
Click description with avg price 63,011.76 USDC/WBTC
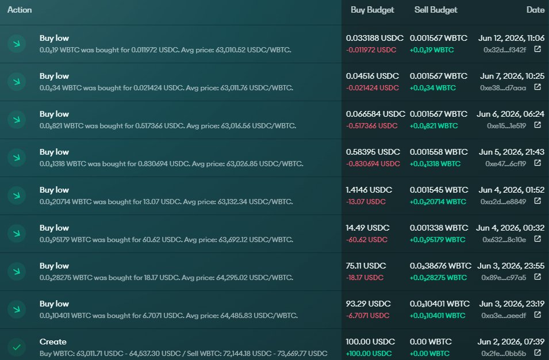[x=166, y=88]
